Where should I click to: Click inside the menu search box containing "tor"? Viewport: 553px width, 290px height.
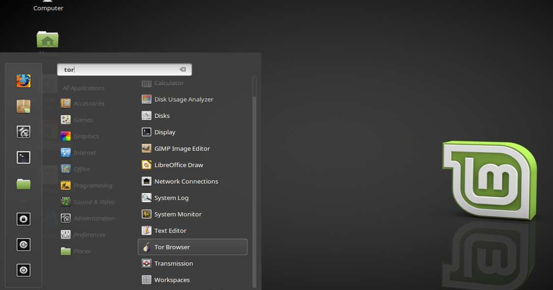(124, 70)
